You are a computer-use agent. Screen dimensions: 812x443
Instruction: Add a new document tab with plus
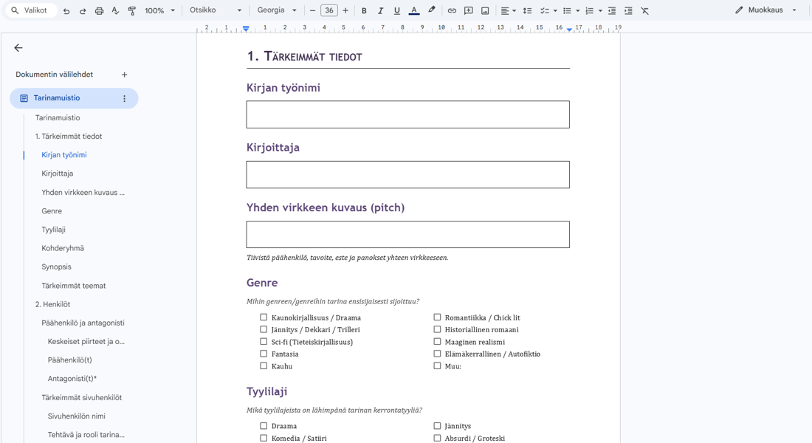coord(124,75)
